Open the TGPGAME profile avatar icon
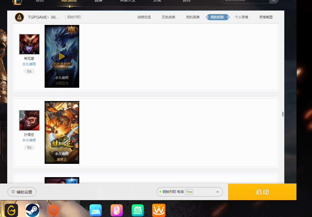Viewport: 312px width, 217px height. 19,17
